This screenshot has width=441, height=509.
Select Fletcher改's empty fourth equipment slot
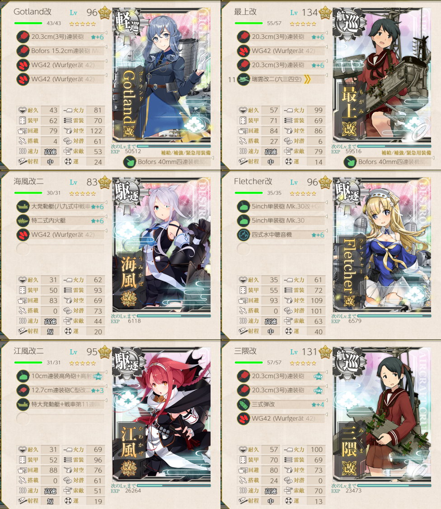(281, 249)
